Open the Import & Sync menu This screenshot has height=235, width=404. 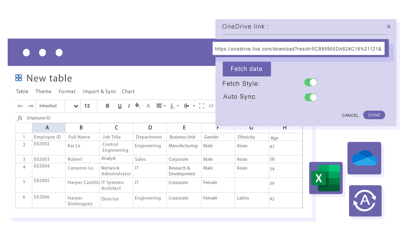[99, 92]
